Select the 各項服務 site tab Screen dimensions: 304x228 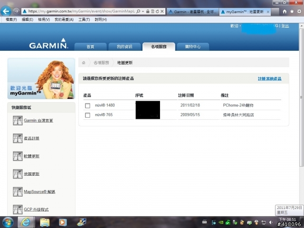[x=159, y=47]
